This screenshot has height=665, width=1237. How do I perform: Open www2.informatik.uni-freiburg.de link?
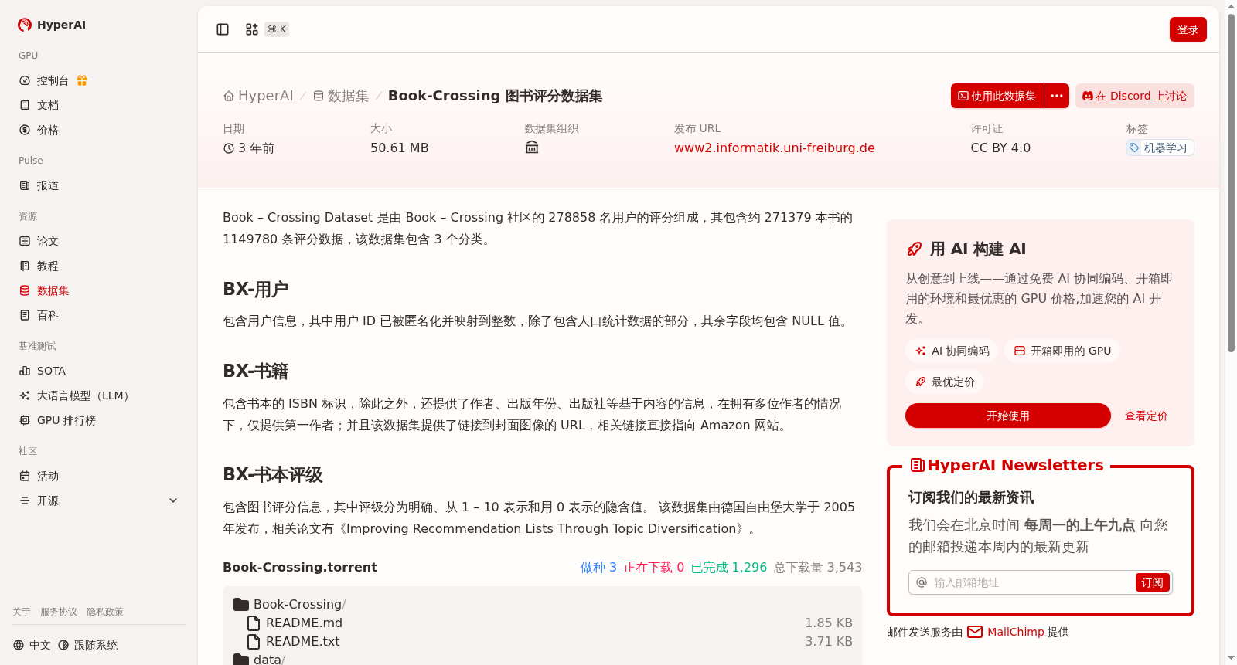[775, 148]
